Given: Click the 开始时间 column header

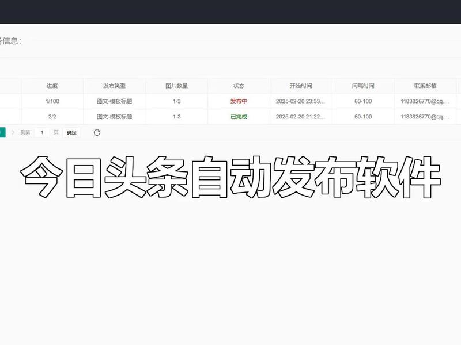Looking at the screenshot, I should pos(301,86).
